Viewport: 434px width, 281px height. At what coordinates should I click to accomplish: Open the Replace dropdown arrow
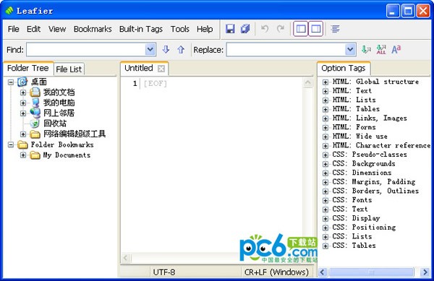pyautogui.click(x=350, y=50)
